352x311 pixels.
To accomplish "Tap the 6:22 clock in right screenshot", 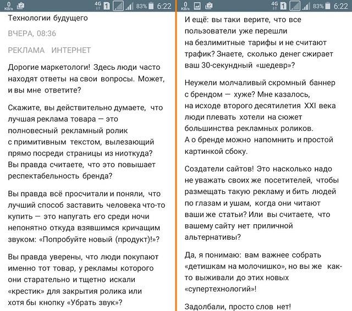I will click(341, 6).
